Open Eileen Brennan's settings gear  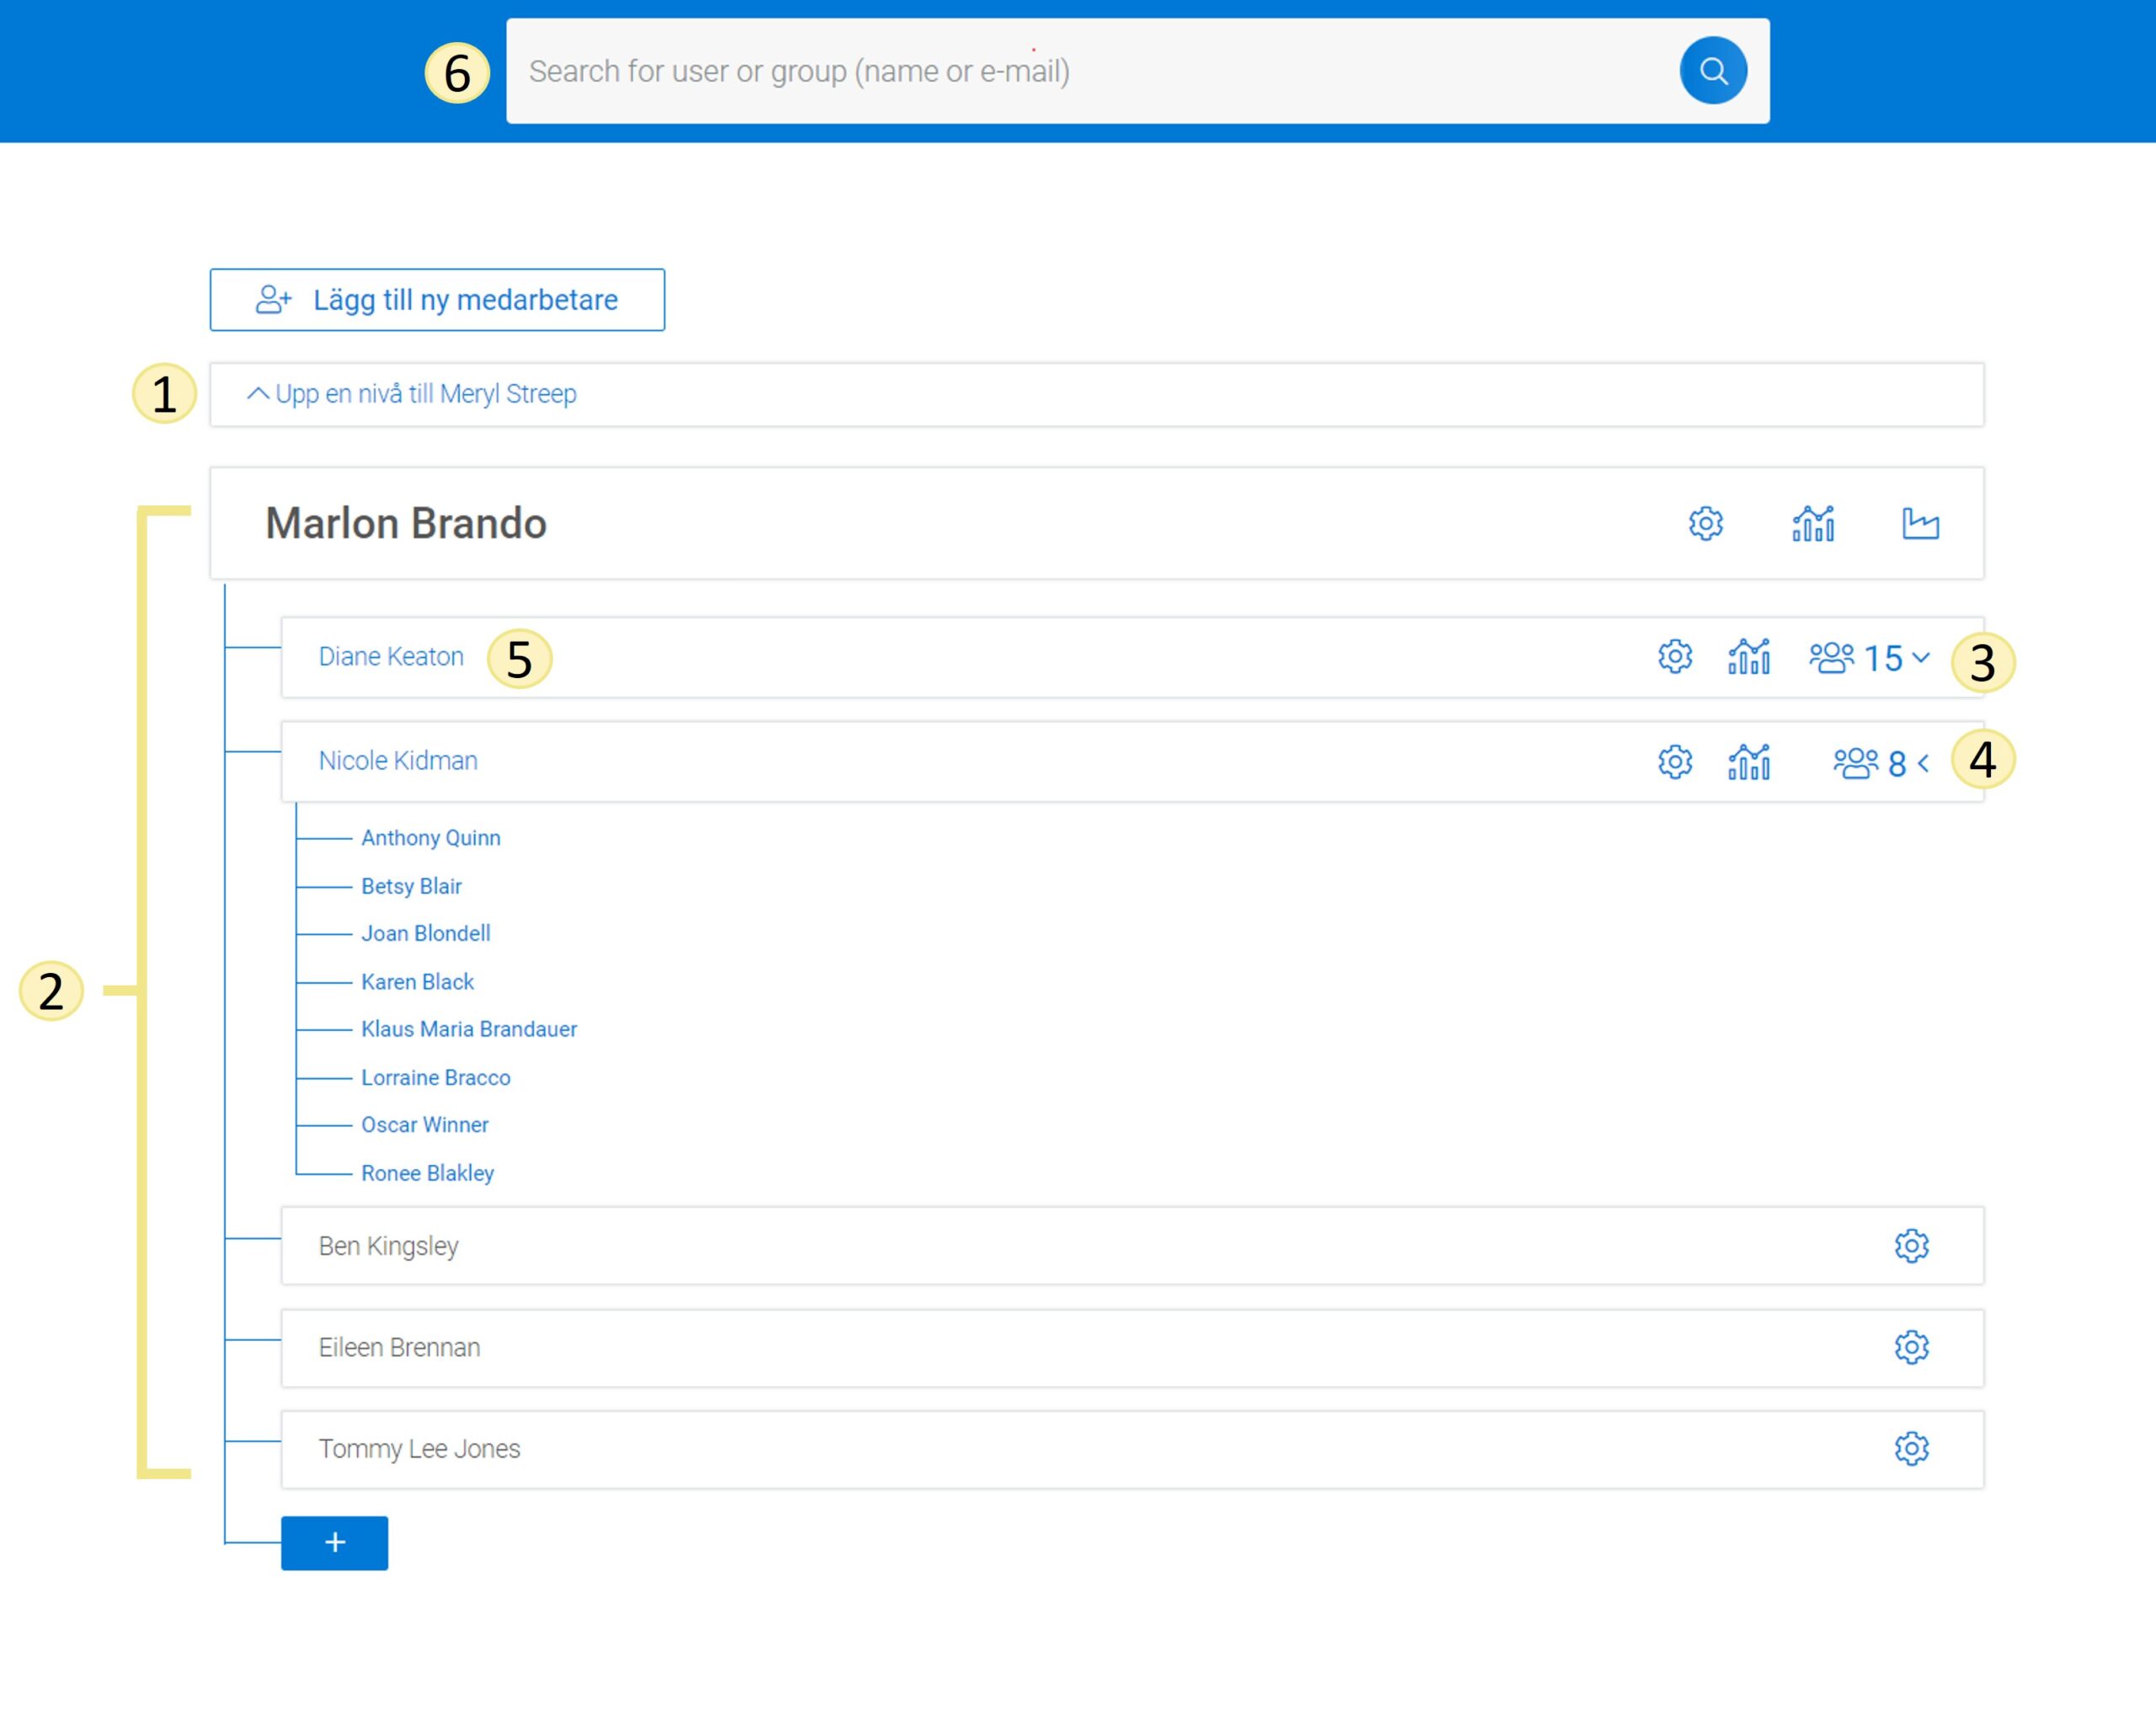click(x=1910, y=1346)
